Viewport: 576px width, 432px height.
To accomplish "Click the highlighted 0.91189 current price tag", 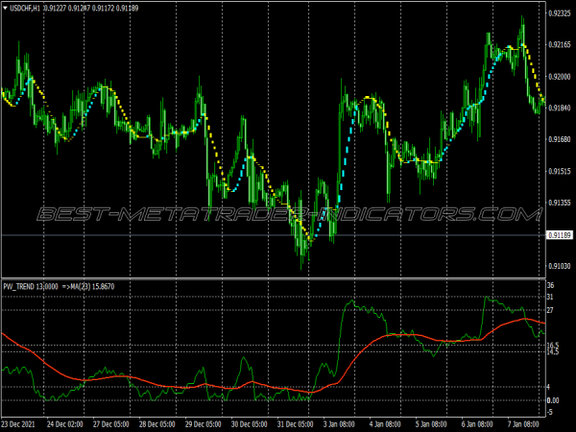I will pyautogui.click(x=560, y=235).
